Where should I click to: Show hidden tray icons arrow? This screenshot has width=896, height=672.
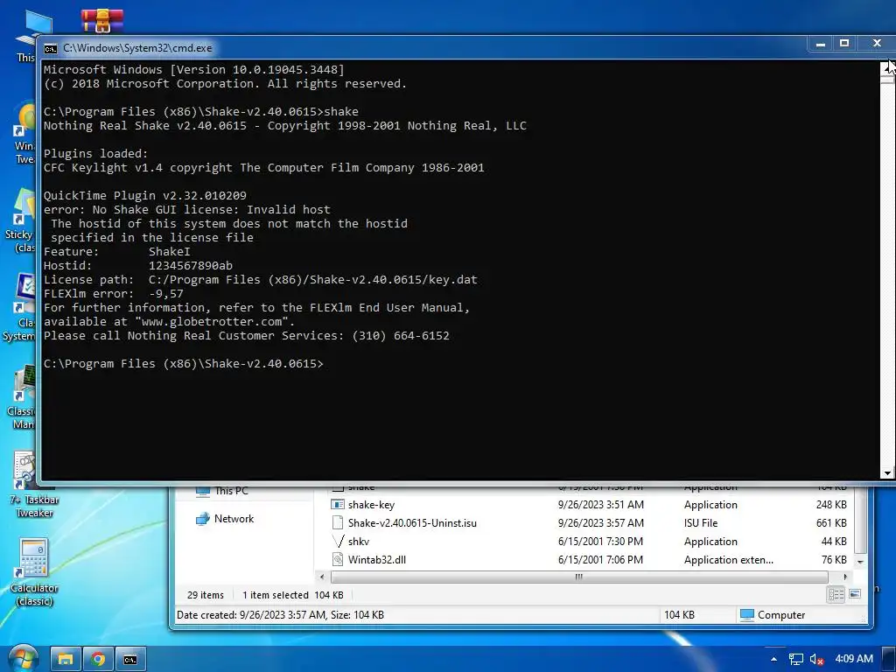(x=773, y=659)
